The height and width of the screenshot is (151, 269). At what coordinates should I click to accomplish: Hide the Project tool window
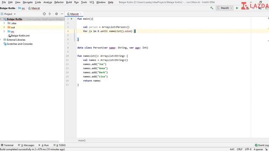click(x=62, y=14)
